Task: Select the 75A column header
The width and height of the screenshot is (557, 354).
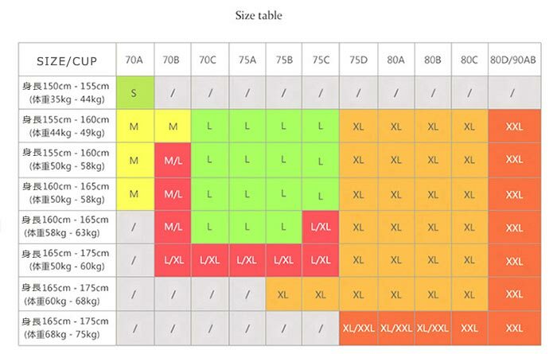Action: point(247,60)
